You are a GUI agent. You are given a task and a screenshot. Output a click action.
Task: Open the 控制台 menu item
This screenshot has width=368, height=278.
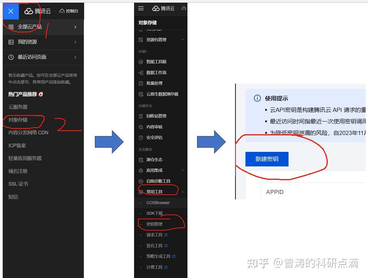(x=69, y=11)
